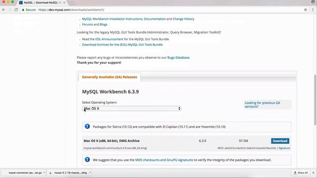Viewport: 317px width, 178px height.
Task: Bookmark page with star icon
Action: pyautogui.click(x=306, y=10)
